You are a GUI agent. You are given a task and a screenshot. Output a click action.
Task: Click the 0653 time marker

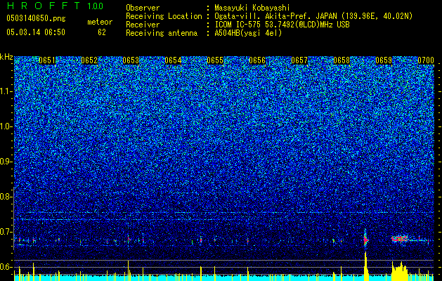(x=131, y=60)
